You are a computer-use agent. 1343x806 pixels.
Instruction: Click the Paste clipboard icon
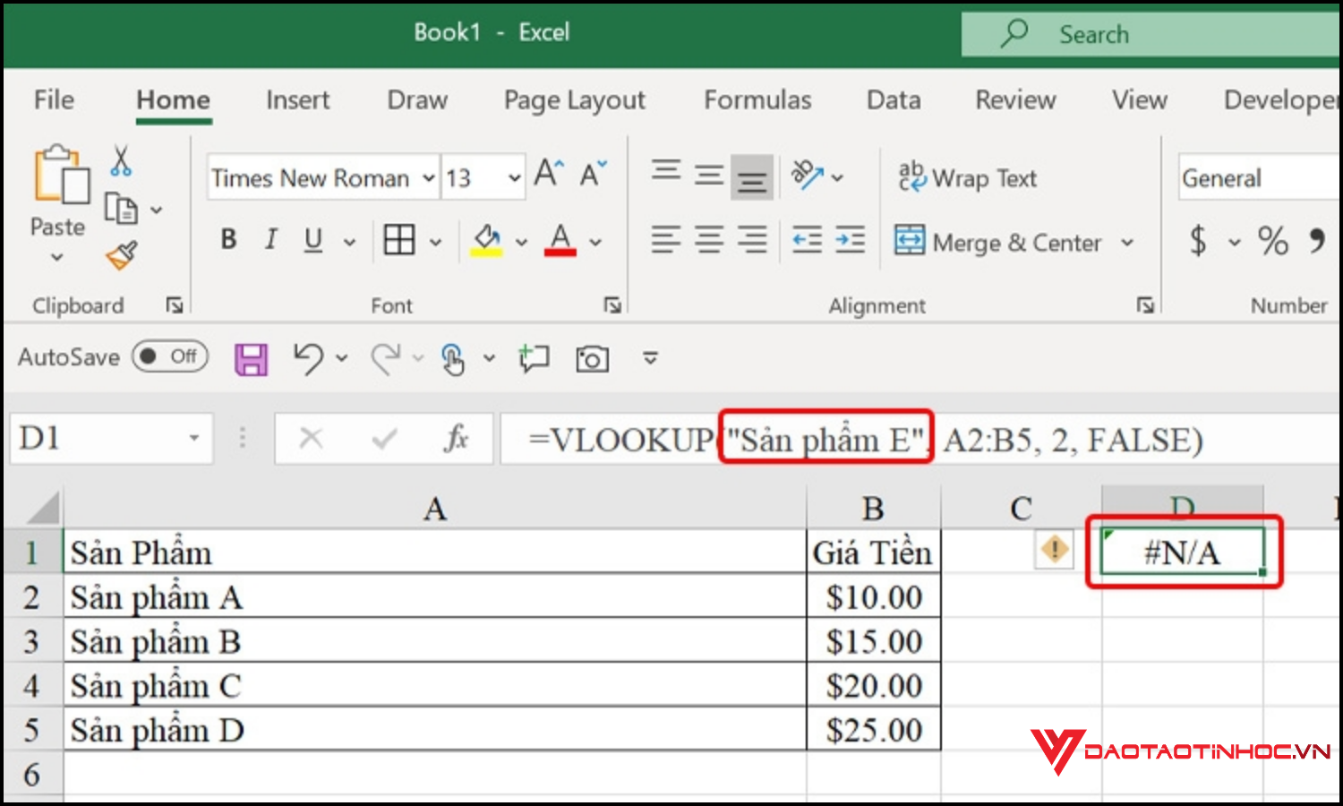coord(61,176)
